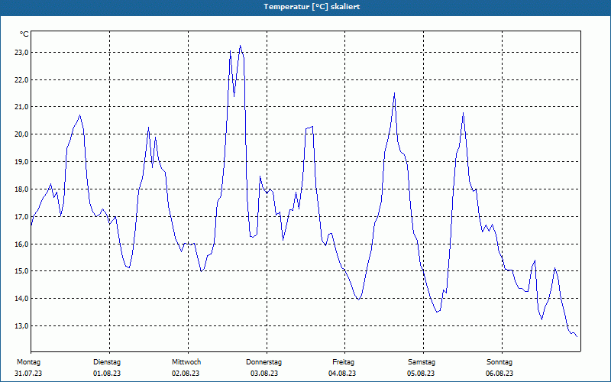This screenshot has width=611, height=382.
Task: Click the °C unit label
Action: [24, 34]
